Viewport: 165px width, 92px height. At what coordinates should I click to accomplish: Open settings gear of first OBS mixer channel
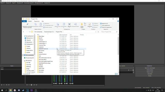coord(54,84)
